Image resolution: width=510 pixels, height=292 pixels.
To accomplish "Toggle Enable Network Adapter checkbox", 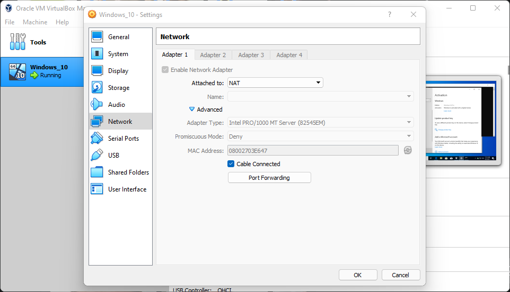I will [x=165, y=69].
